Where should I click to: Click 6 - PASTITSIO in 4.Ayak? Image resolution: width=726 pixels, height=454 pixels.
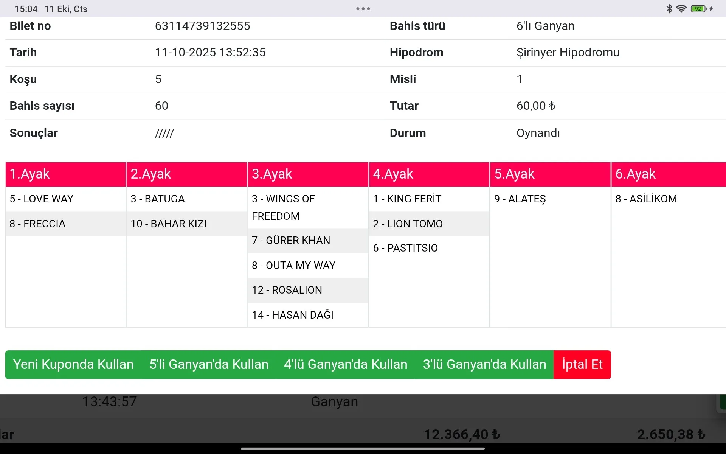point(405,248)
